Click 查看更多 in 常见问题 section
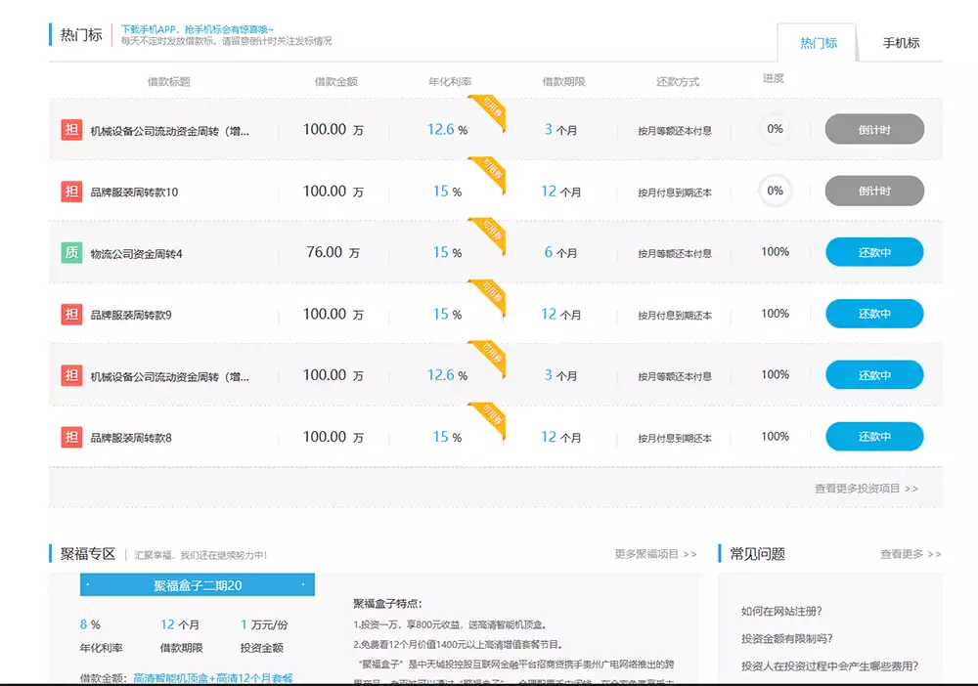Image resolution: width=978 pixels, height=686 pixels. (910, 554)
